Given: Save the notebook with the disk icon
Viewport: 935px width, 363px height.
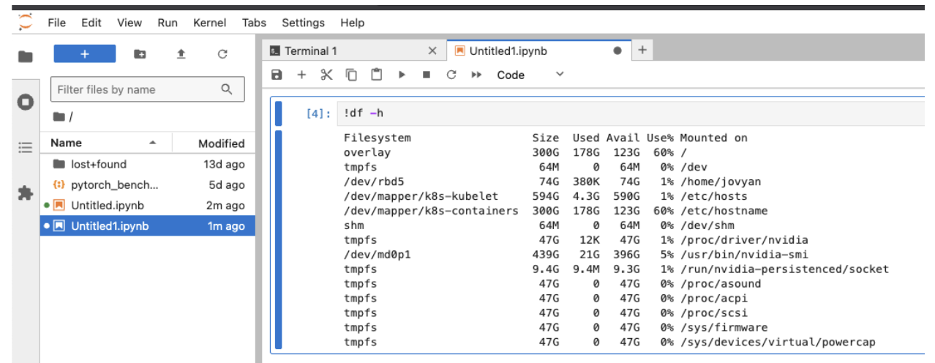Looking at the screenshot, I should coord(277,75).
